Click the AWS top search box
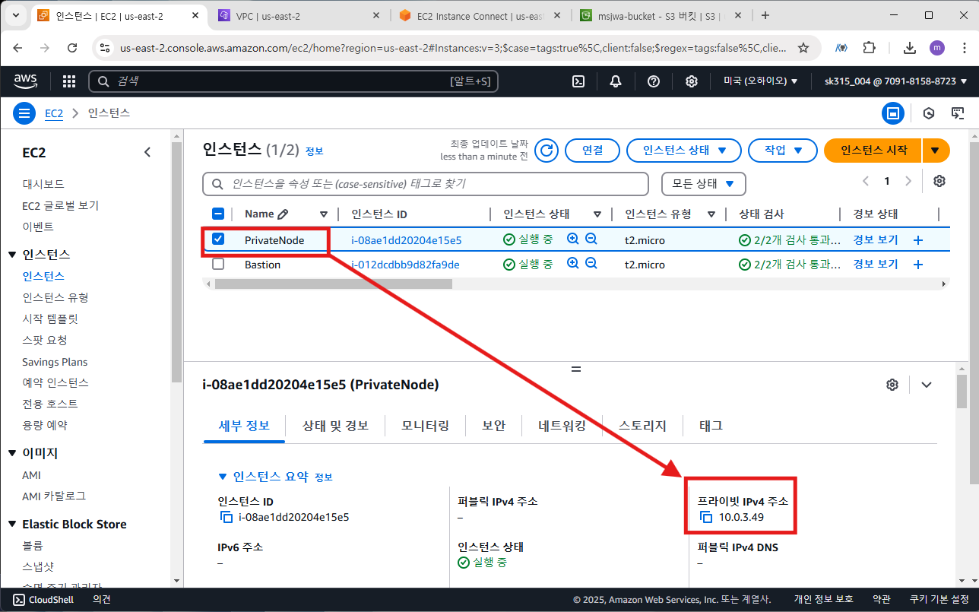This screenshot has height=612, width=979. [x=293, y=81]
